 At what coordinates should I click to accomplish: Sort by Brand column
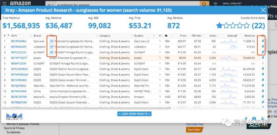click(x=37, y=36)
